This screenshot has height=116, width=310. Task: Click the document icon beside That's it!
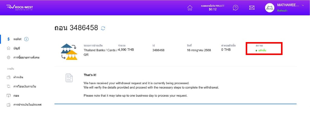[69, 78]
